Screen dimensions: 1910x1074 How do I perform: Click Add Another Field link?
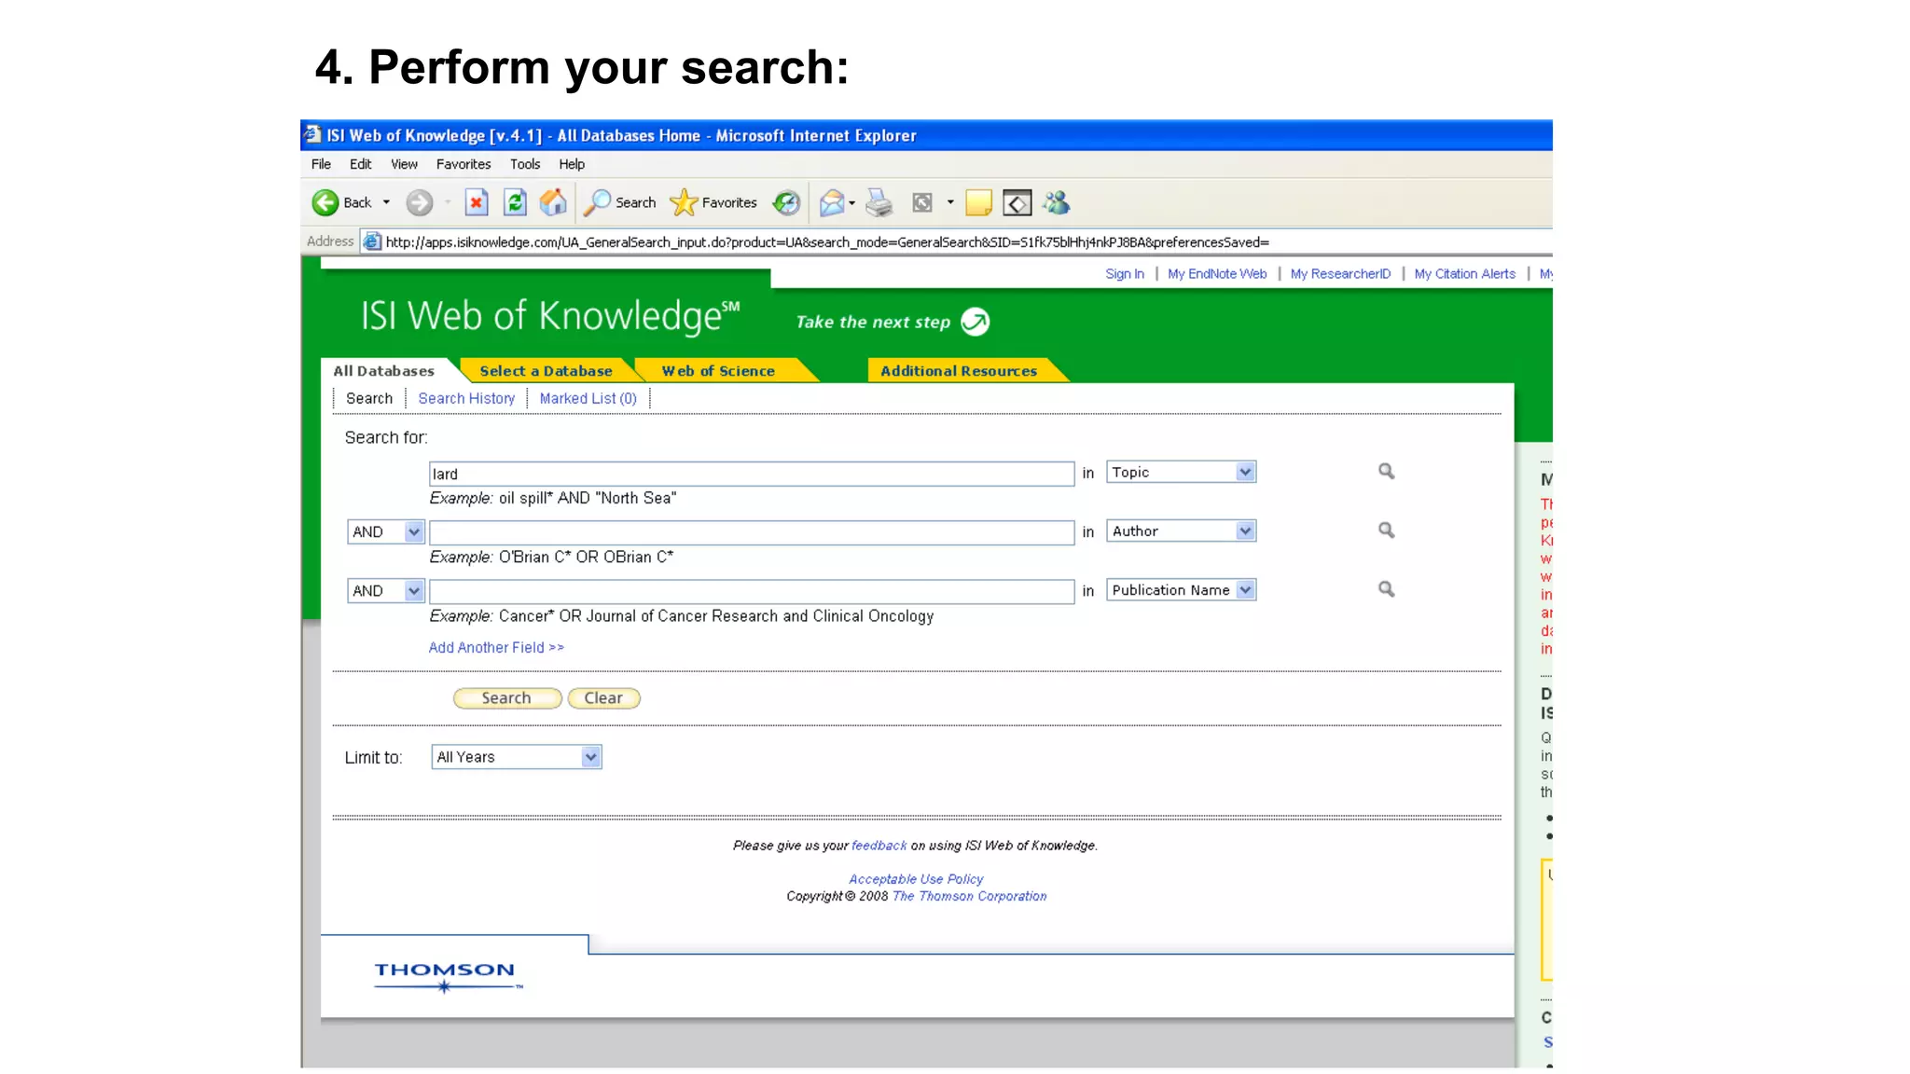point(496,647)
